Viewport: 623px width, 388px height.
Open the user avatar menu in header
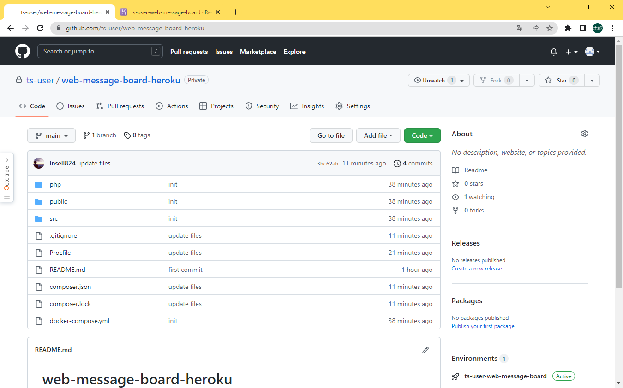point(592,52)
